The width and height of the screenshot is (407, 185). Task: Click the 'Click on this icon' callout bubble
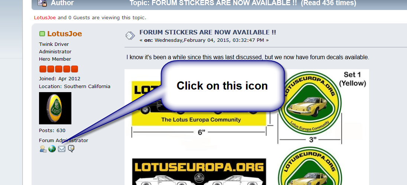(222, 86)
